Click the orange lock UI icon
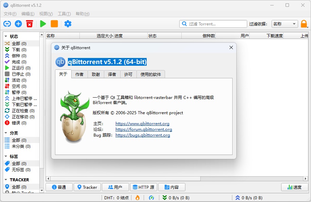This screenshot has height=202, width=311. point(304,24)
